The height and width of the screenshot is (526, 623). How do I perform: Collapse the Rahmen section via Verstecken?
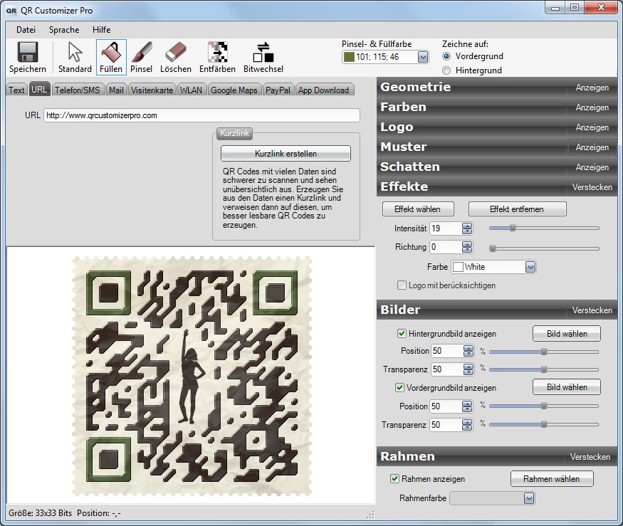pyautogui.click(x=590, y=457)
